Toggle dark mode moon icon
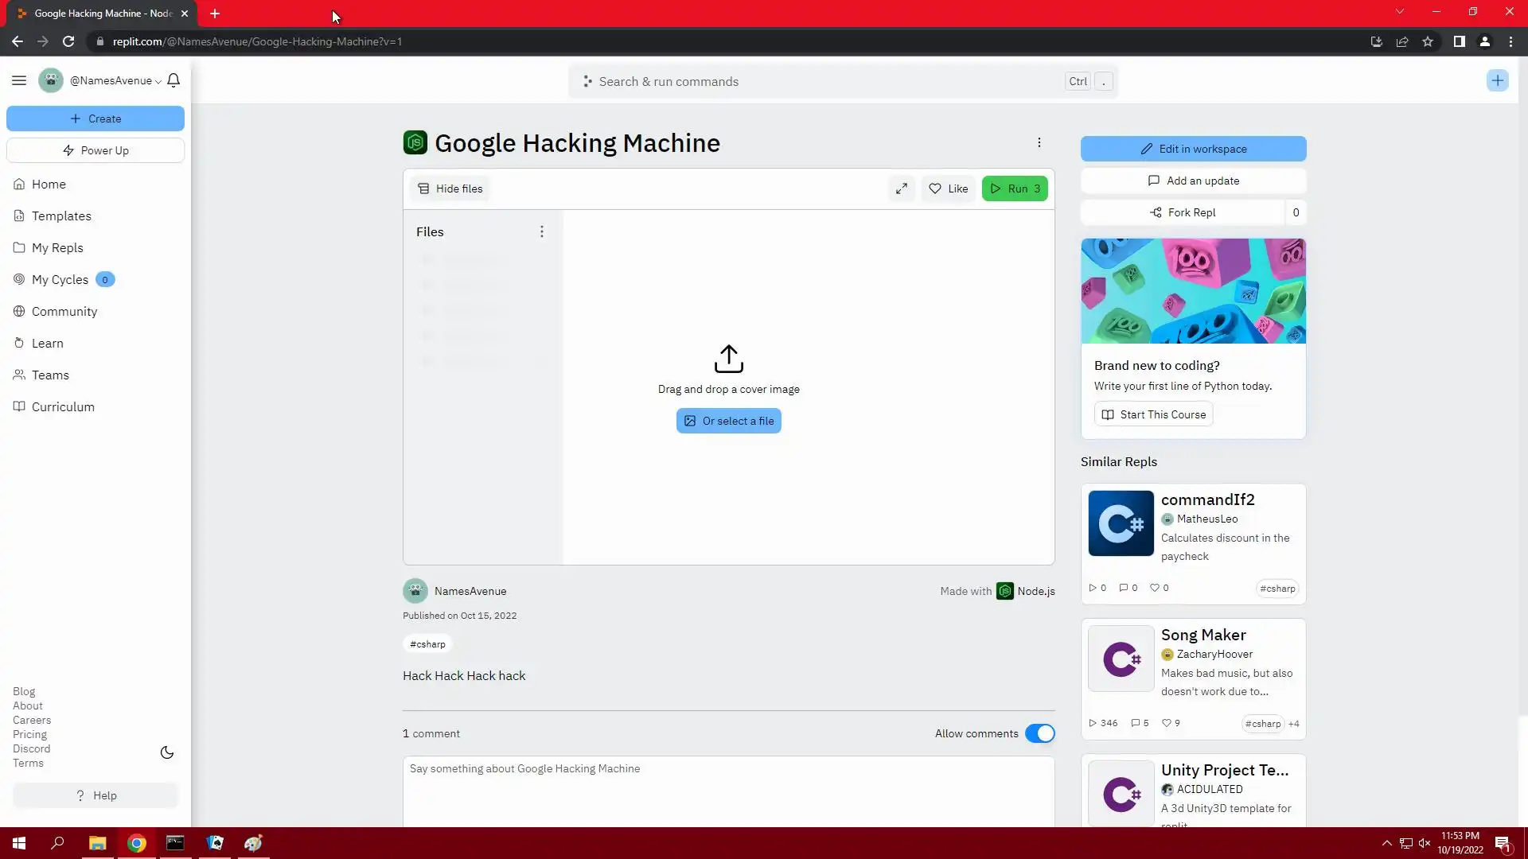Image resolution: width=1528 pixels, height=859 pixels. 167,752
